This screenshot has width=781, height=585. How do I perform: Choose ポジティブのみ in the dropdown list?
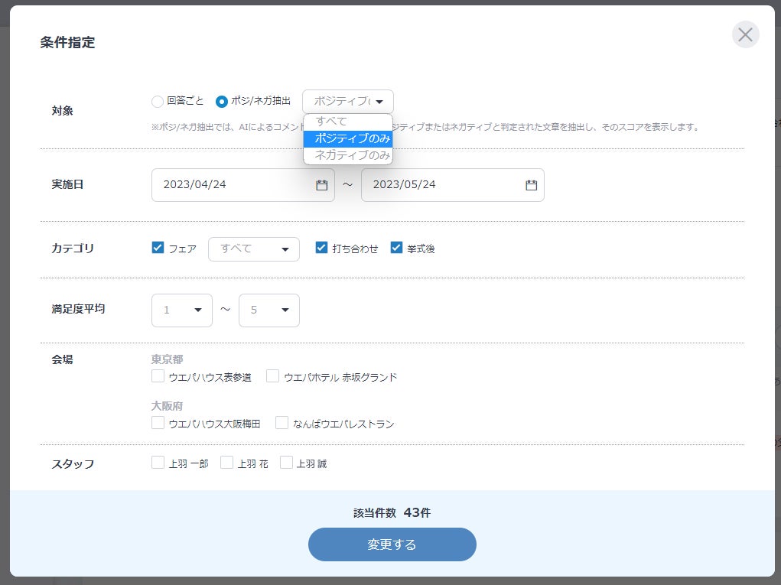pyautogui.click(x=348, y=138)
